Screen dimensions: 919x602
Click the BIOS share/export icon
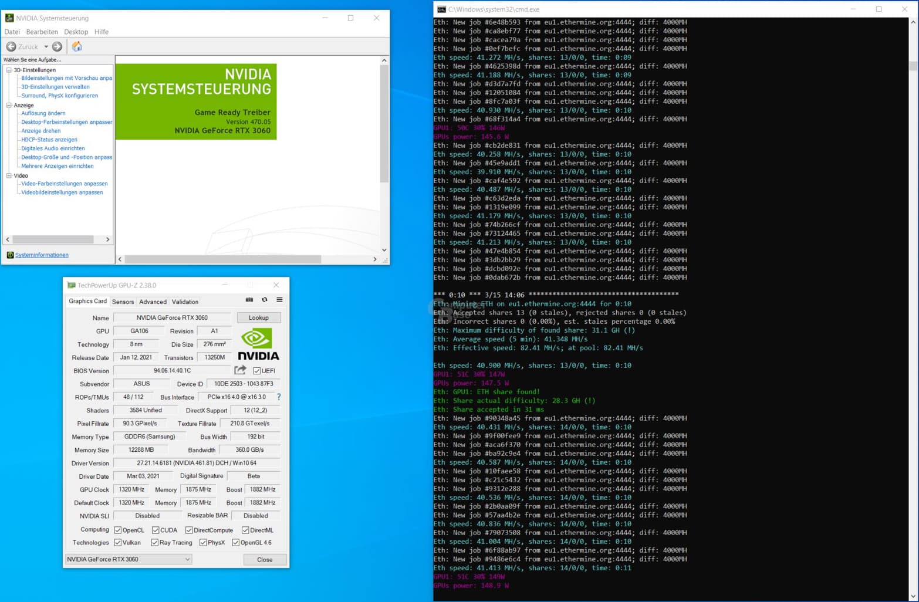coord(240,370)
